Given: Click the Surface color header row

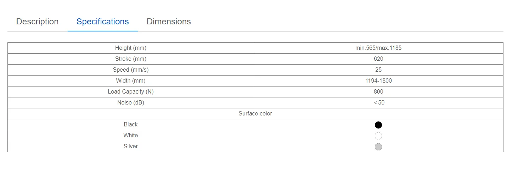Looking at the screenshot, I should pyautogui.click(x=255, y=113).
